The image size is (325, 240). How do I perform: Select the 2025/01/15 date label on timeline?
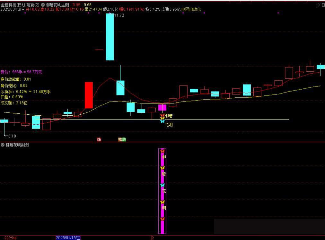coord(68,238)
